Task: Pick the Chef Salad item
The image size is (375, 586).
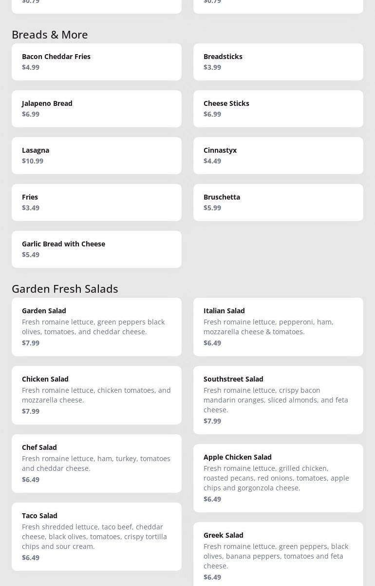Action: pos(96,464)
